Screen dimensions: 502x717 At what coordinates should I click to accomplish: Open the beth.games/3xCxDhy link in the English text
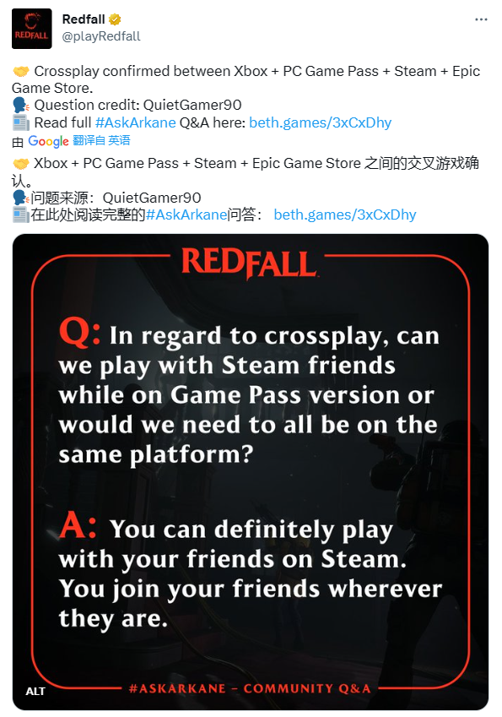click(x=321, y=122)
